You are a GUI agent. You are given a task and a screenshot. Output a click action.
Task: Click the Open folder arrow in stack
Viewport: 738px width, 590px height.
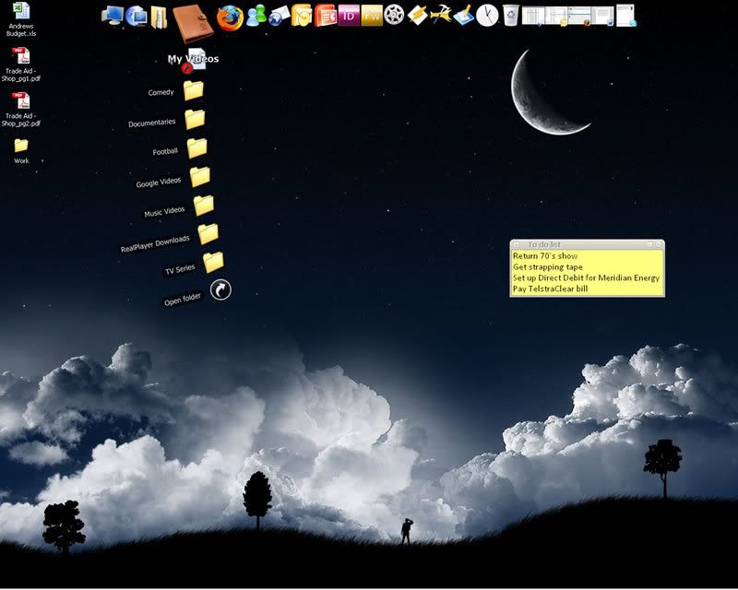click(x=220, y=289)
